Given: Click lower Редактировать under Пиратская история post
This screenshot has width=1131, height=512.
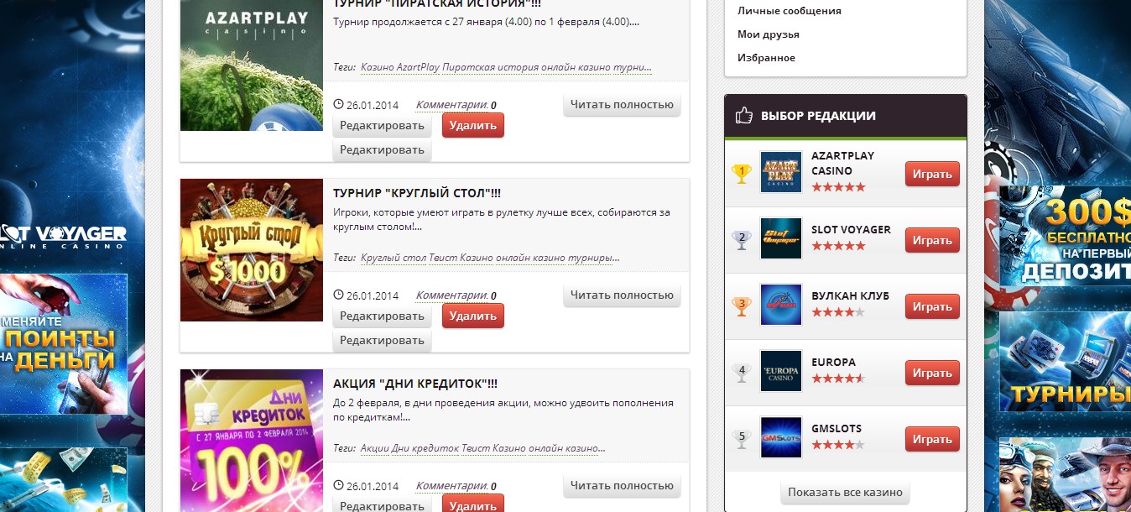Looking at the screenshot, I should tap(383, 150).
